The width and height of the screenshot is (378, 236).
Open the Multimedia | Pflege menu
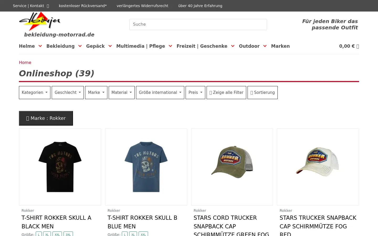click(x=141, y=46)
